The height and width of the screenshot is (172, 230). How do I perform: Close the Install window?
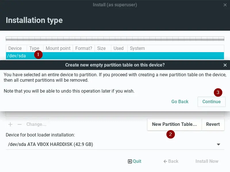[225, 5]
